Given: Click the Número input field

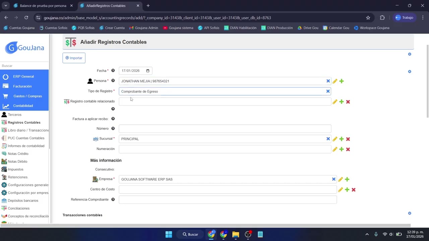Looking at the screenshot, I should [x=225, y=129].
